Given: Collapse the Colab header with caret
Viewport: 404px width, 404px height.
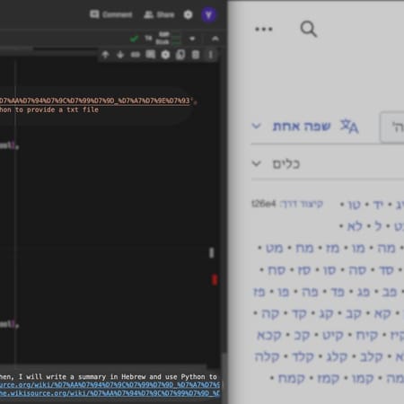Looking at the screenshot, I should pos(215,39).
